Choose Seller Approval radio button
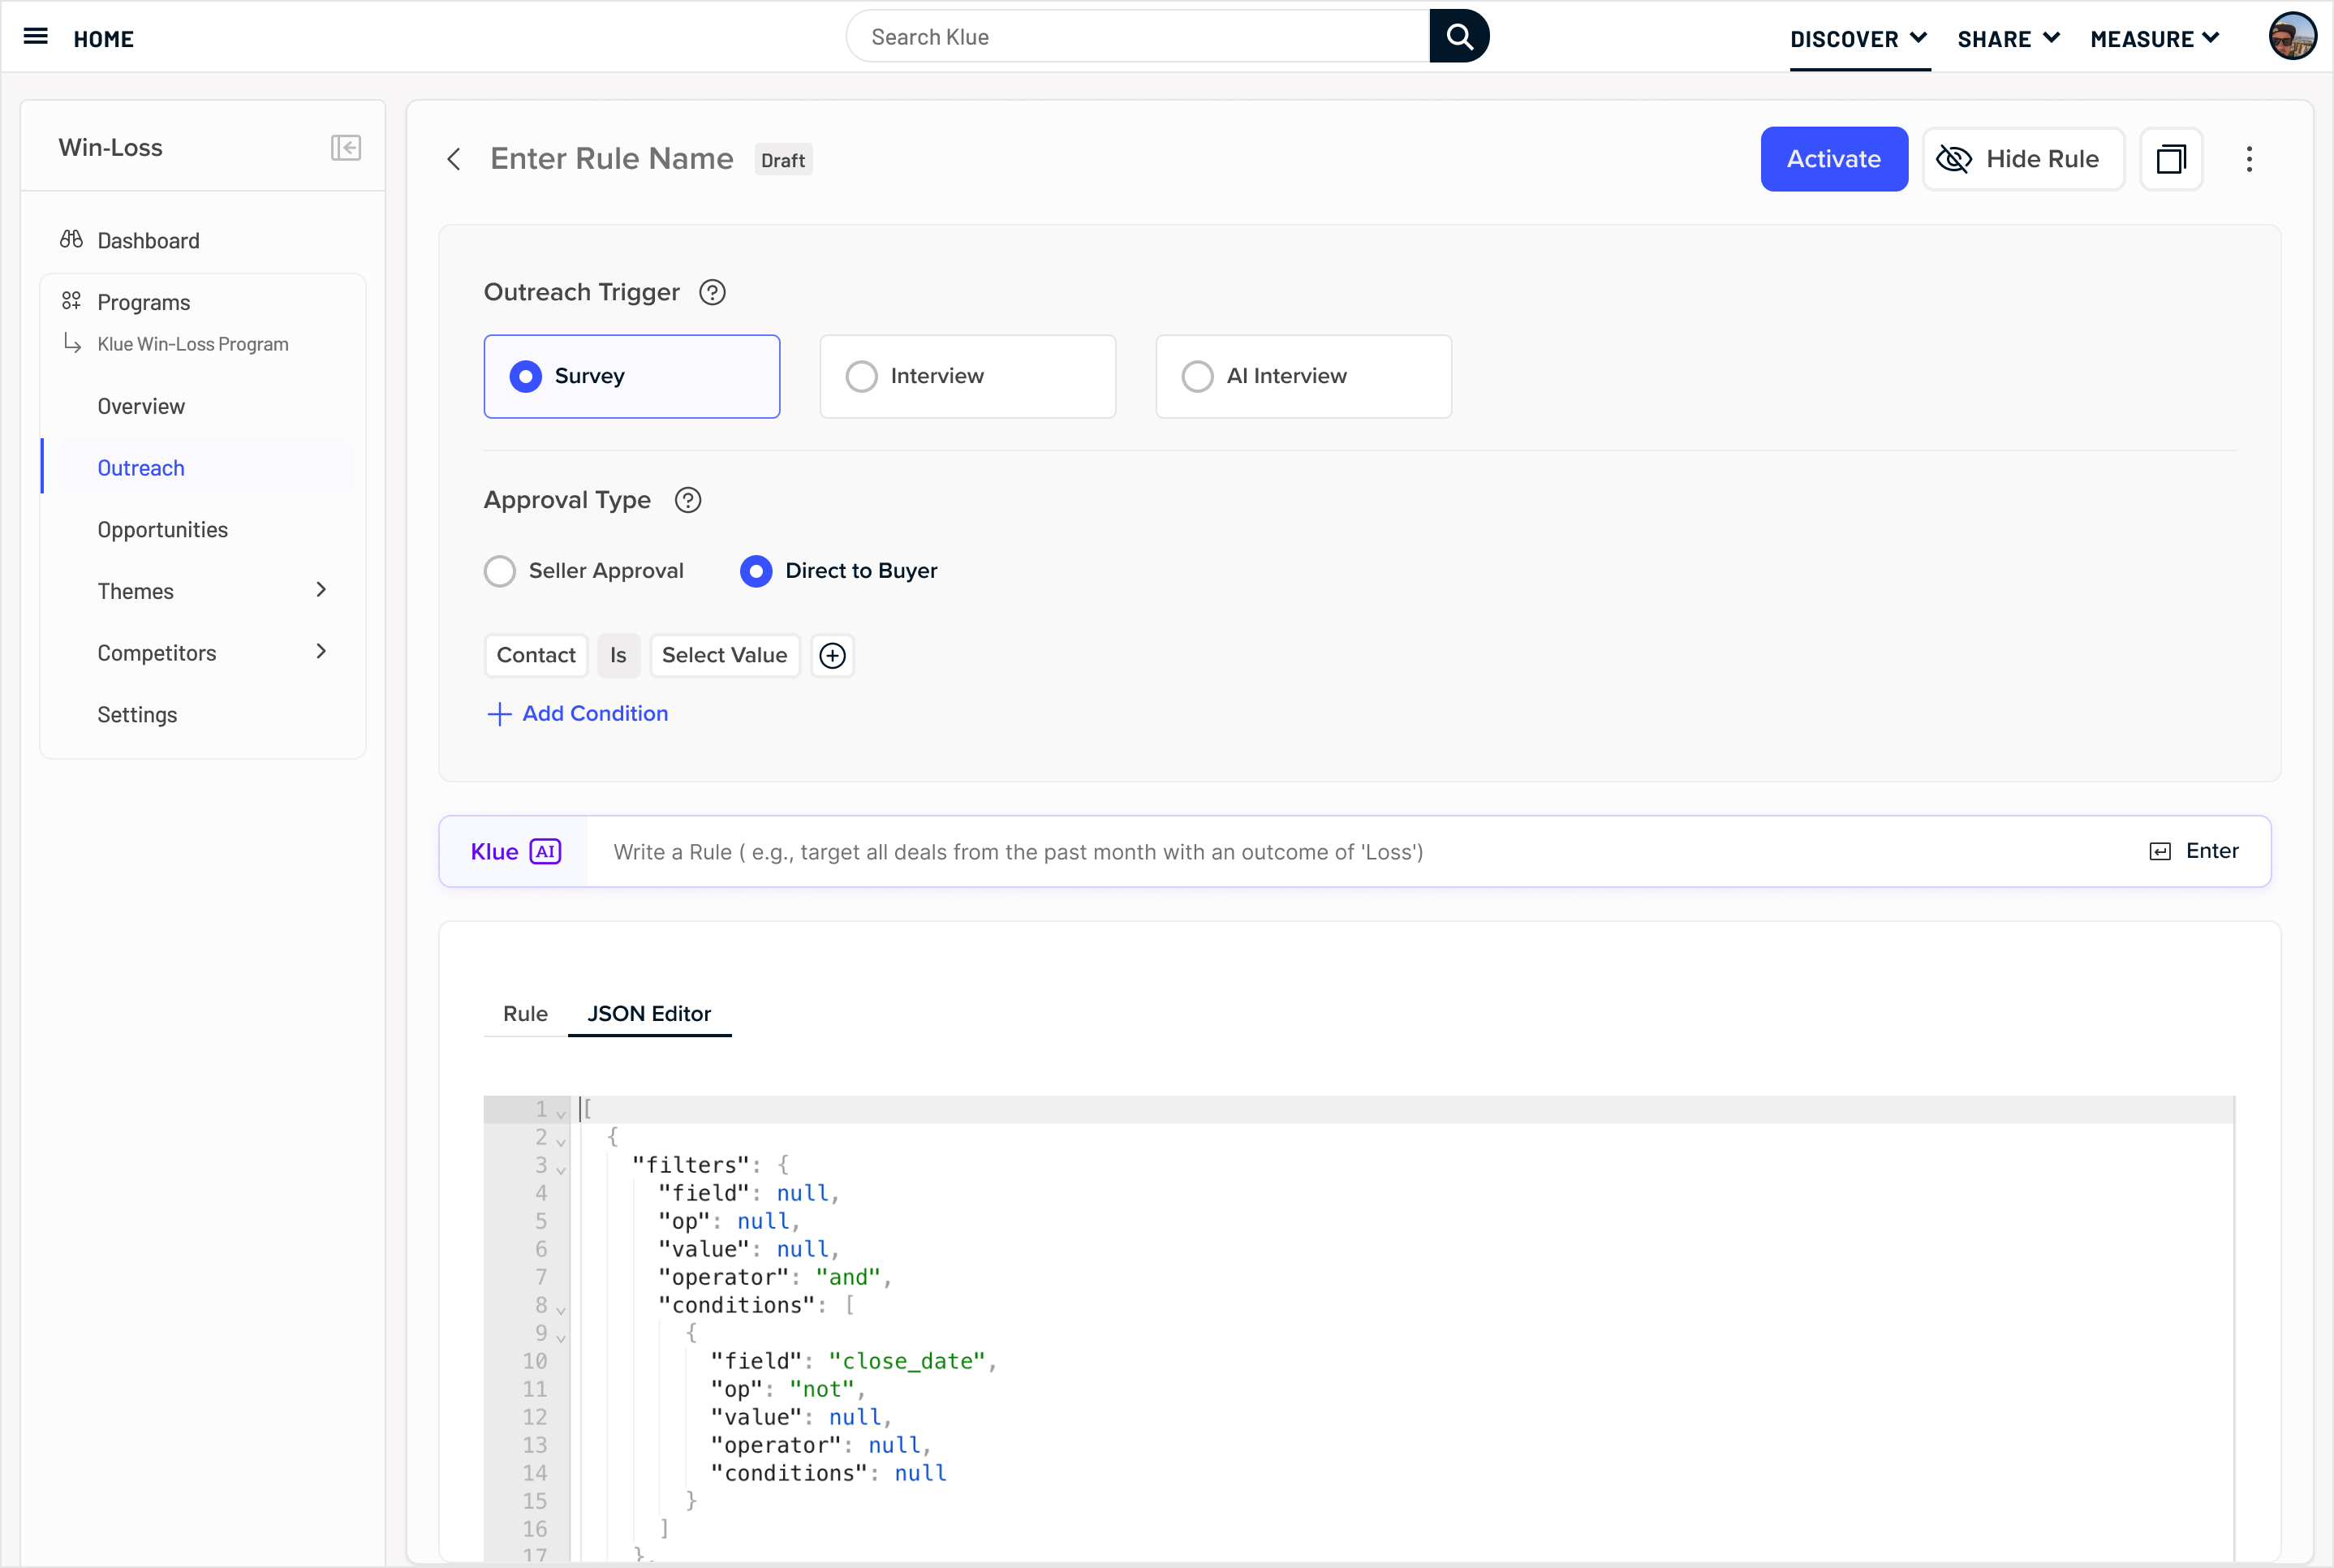Viewport: 2334px width, 1568px height. 500,571
